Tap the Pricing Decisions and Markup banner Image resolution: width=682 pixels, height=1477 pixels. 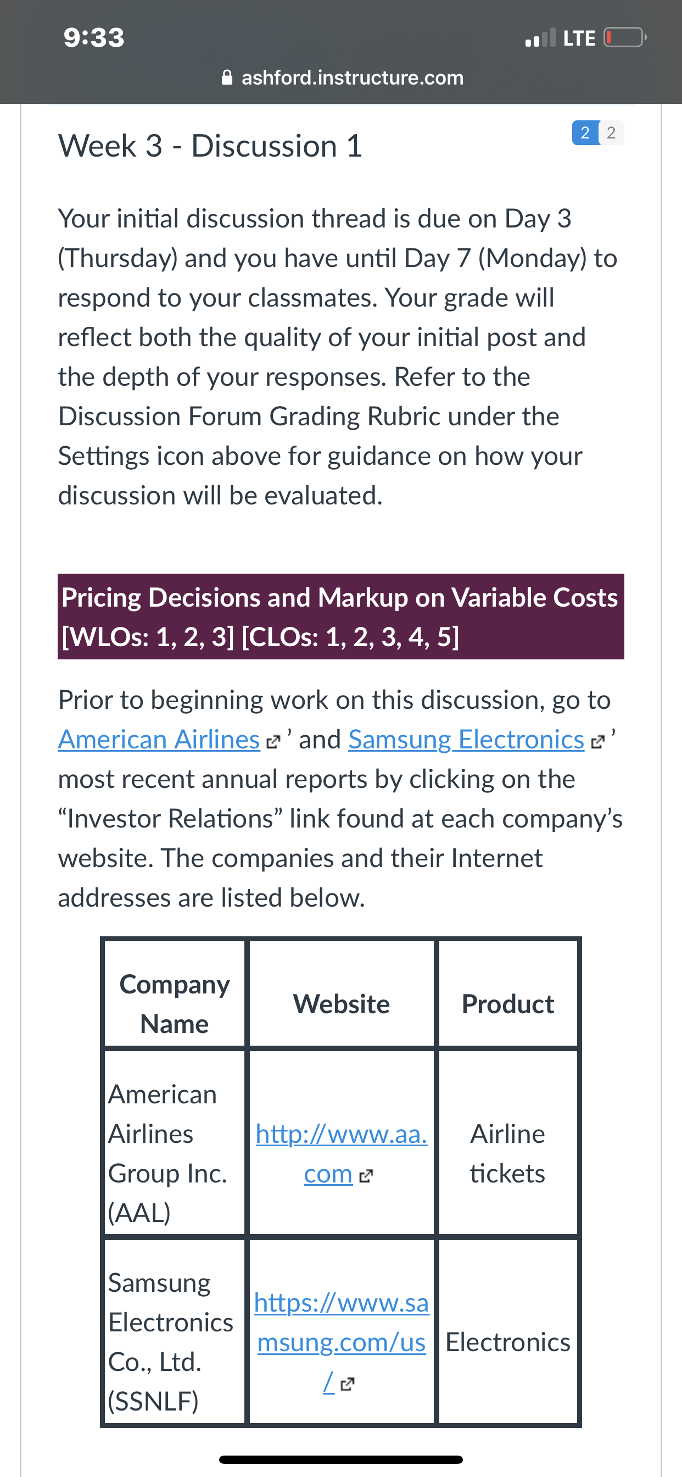click(x=341, y=617)
